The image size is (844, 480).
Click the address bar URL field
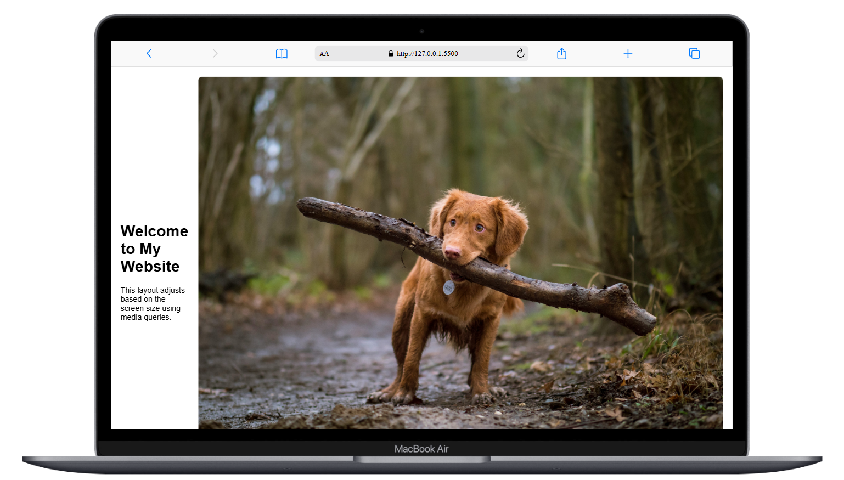[x=421, y=53]
